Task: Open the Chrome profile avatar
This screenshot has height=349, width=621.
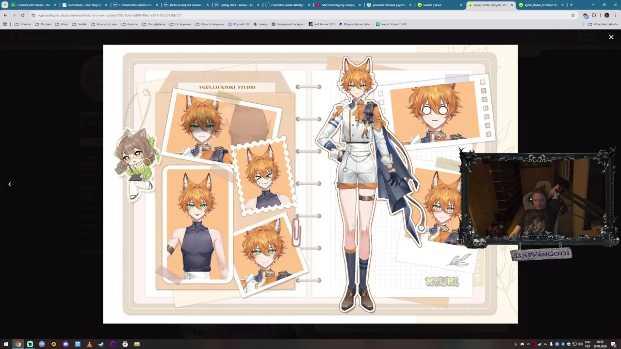Action: 606,15
